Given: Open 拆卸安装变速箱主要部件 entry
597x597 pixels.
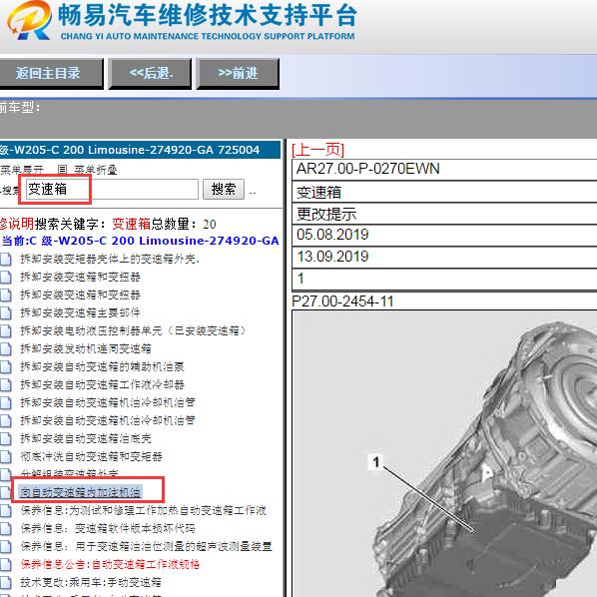Looking at the screenshot, I should pyautogui.click(x=80, y=312).
